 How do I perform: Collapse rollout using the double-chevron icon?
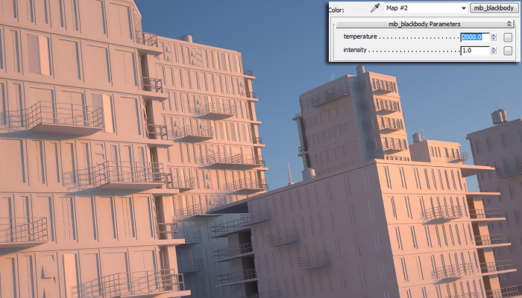click(509, 25)
